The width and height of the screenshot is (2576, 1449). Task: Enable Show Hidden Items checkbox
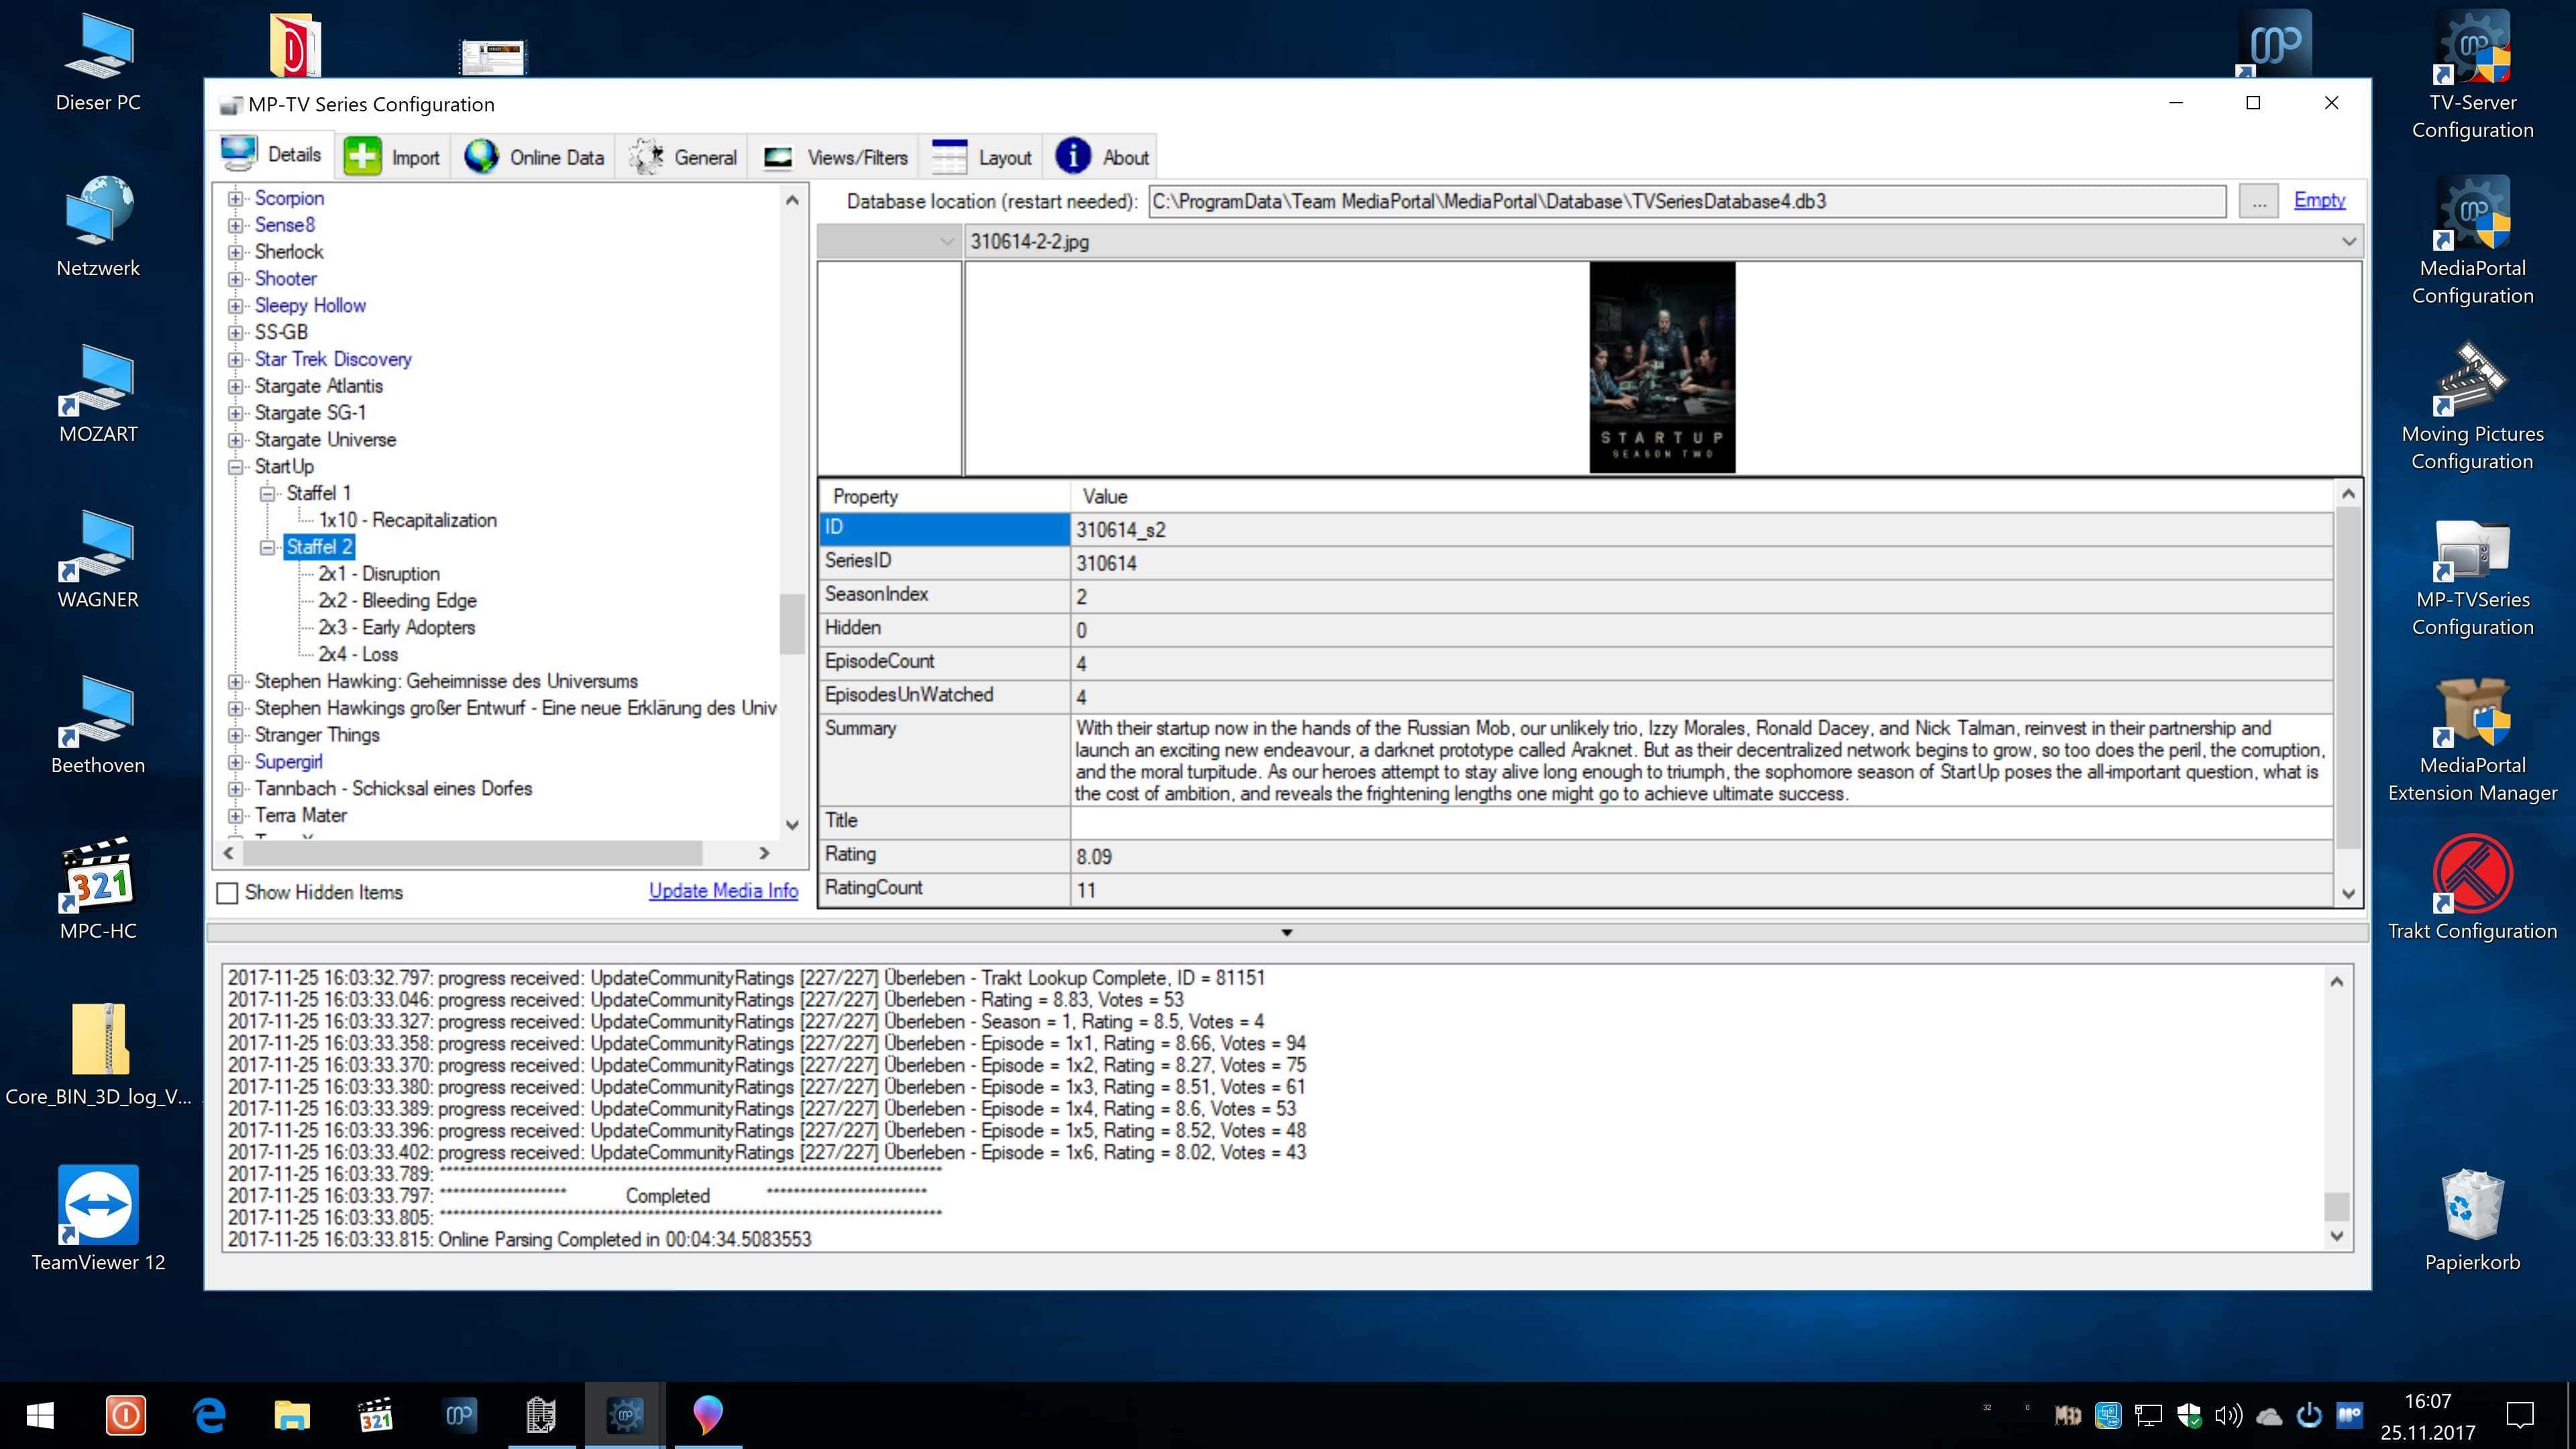point(228,893)
